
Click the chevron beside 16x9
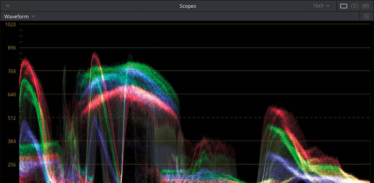click(x=327, y=6)
